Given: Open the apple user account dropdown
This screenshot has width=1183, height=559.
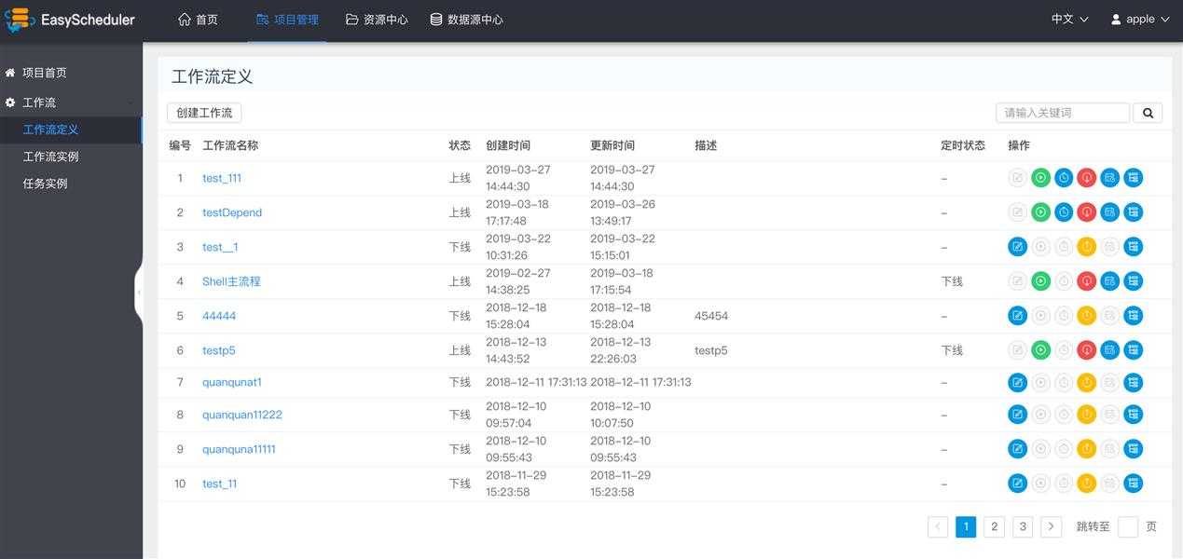Looking at the screenshot, I should point(1140,20).
